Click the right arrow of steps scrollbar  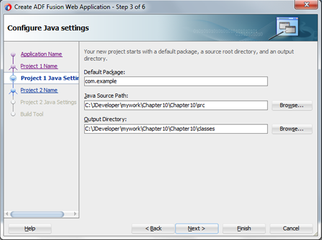[75, 214]
